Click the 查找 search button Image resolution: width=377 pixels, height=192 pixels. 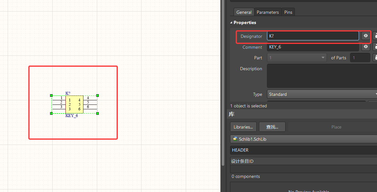[272, 127]
